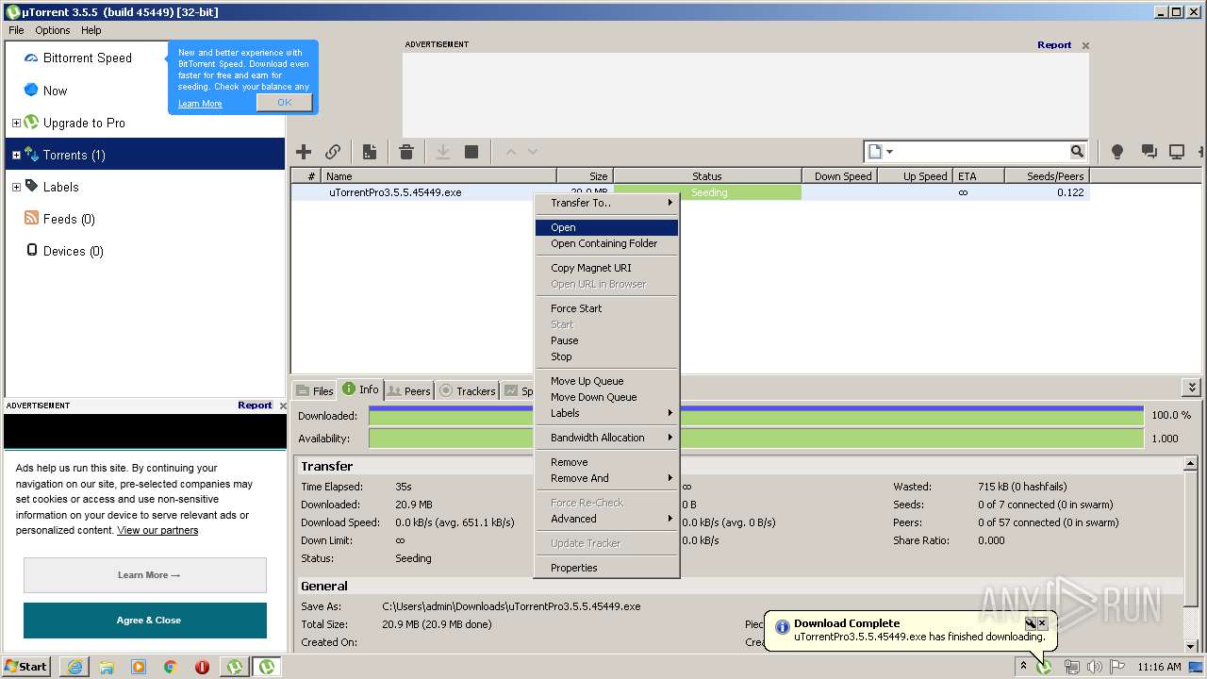Open the Bandwidth Allocation submenu

606,438
